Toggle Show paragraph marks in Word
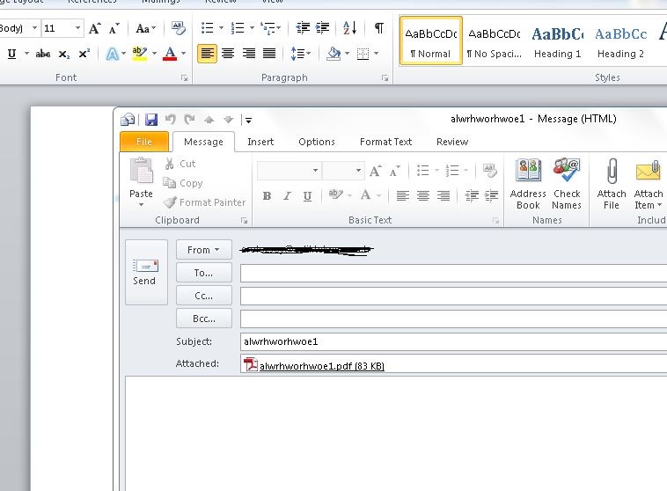667x491 pixels. pyautogui.click(x=378, y=28)
